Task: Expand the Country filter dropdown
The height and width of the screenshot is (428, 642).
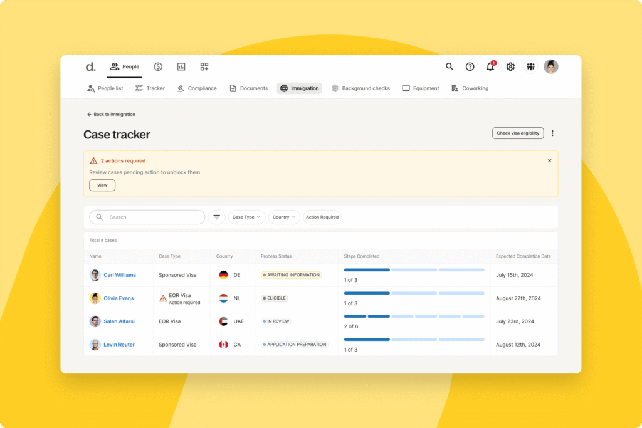Action: point(284,217)
